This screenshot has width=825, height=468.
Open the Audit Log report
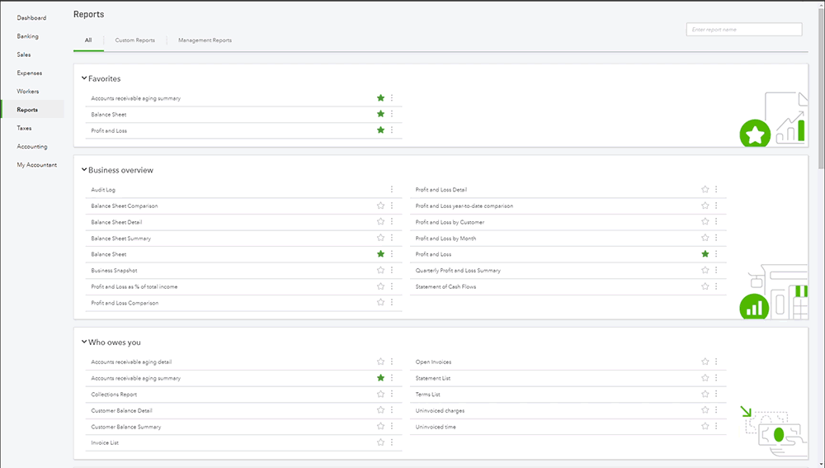[103, 190]
